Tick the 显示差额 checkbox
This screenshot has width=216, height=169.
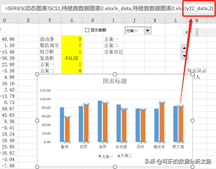click(87, 30)
